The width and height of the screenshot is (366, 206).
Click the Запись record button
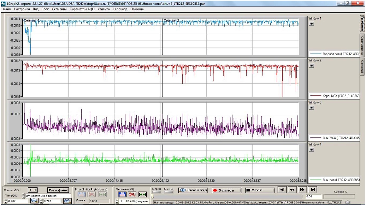point(226,190)
